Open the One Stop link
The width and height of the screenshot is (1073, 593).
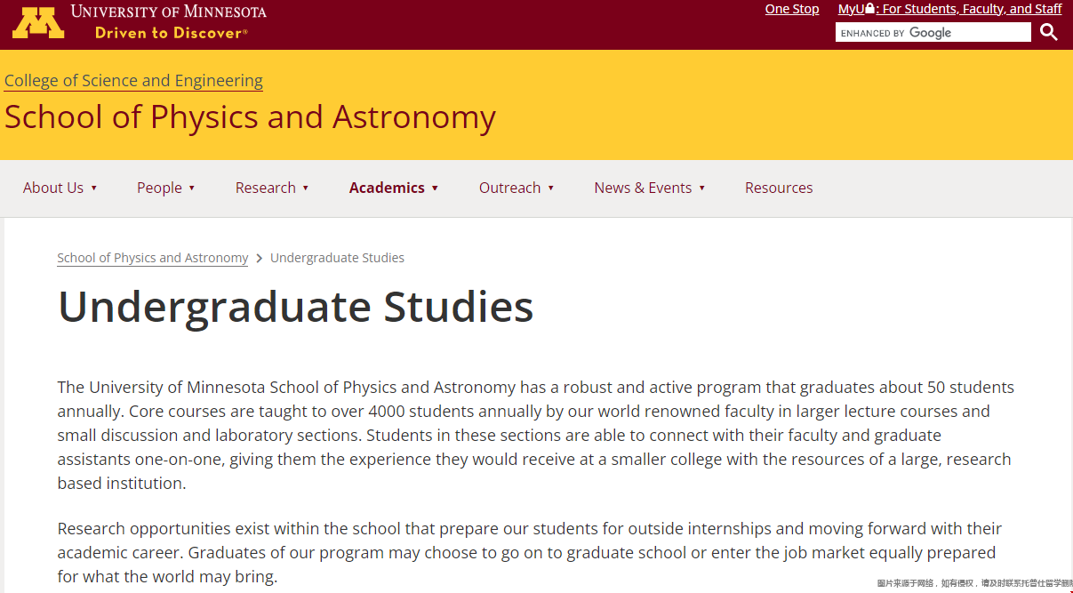tap(792, 9)
